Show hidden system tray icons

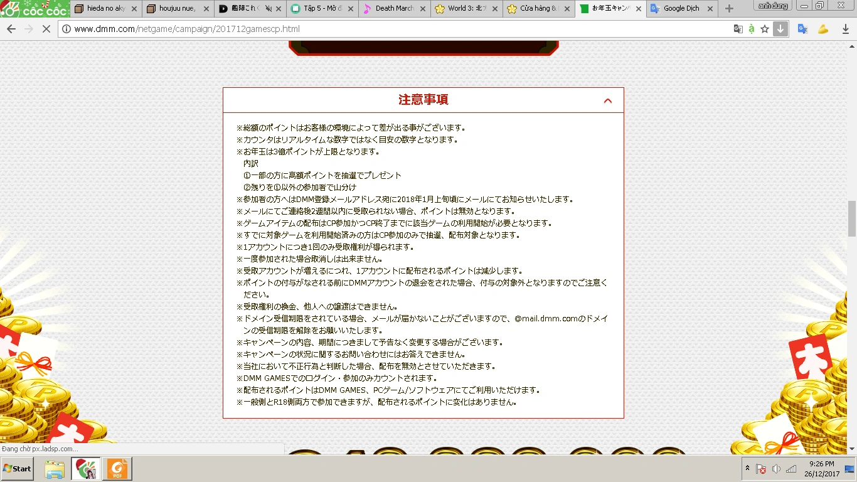(x=747, y=469)
